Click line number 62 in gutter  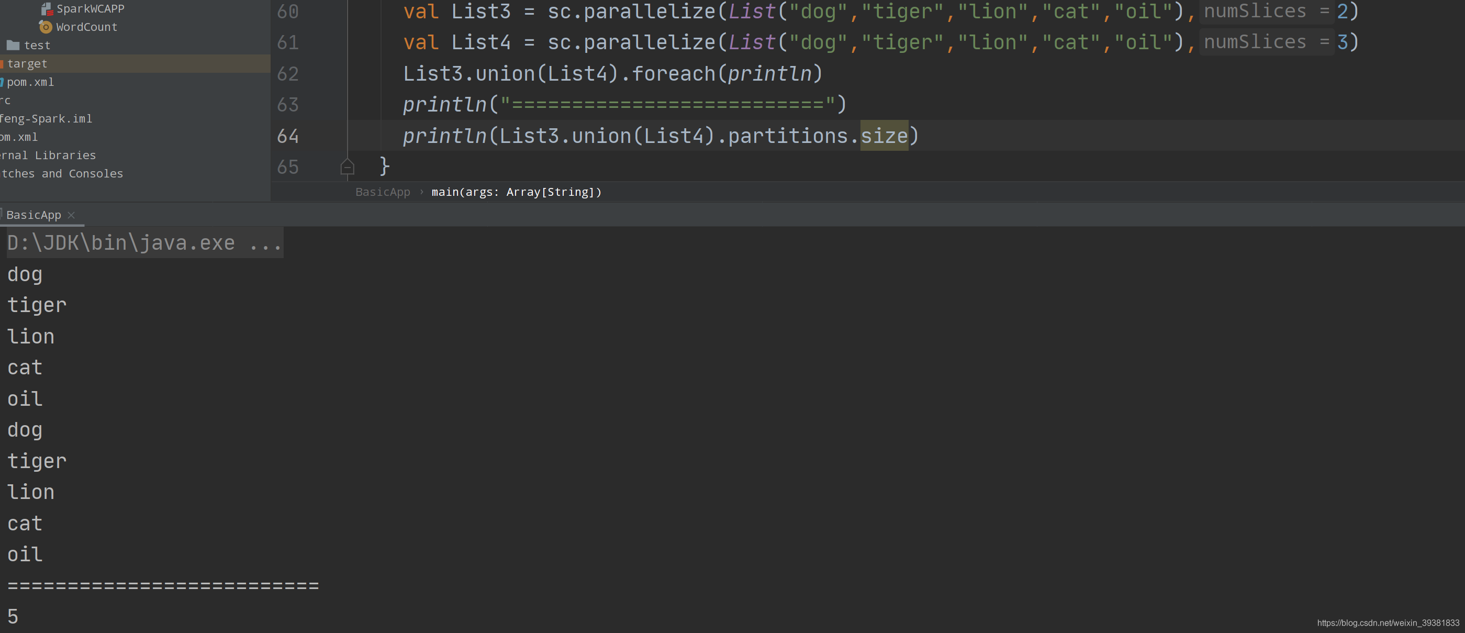pos(288,74)
